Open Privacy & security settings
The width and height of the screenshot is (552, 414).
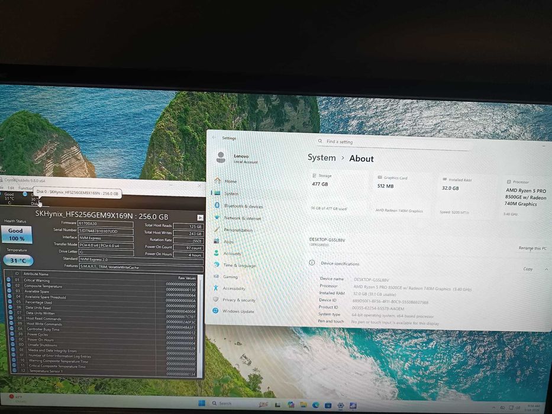tap(234, 300)
